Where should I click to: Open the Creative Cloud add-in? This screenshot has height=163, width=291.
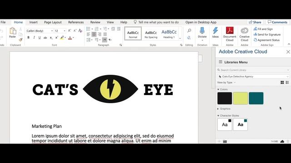pos(245,34)
